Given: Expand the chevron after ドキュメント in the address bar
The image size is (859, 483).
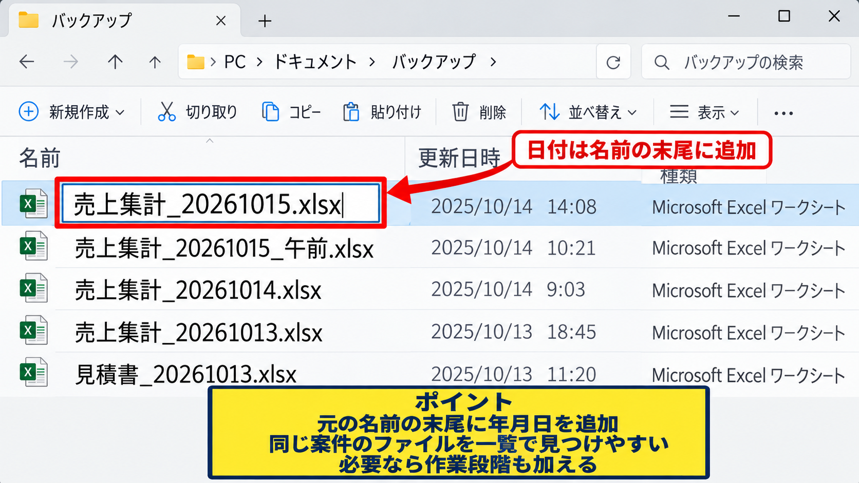Looking at the screenshot, I should [372, 62].
